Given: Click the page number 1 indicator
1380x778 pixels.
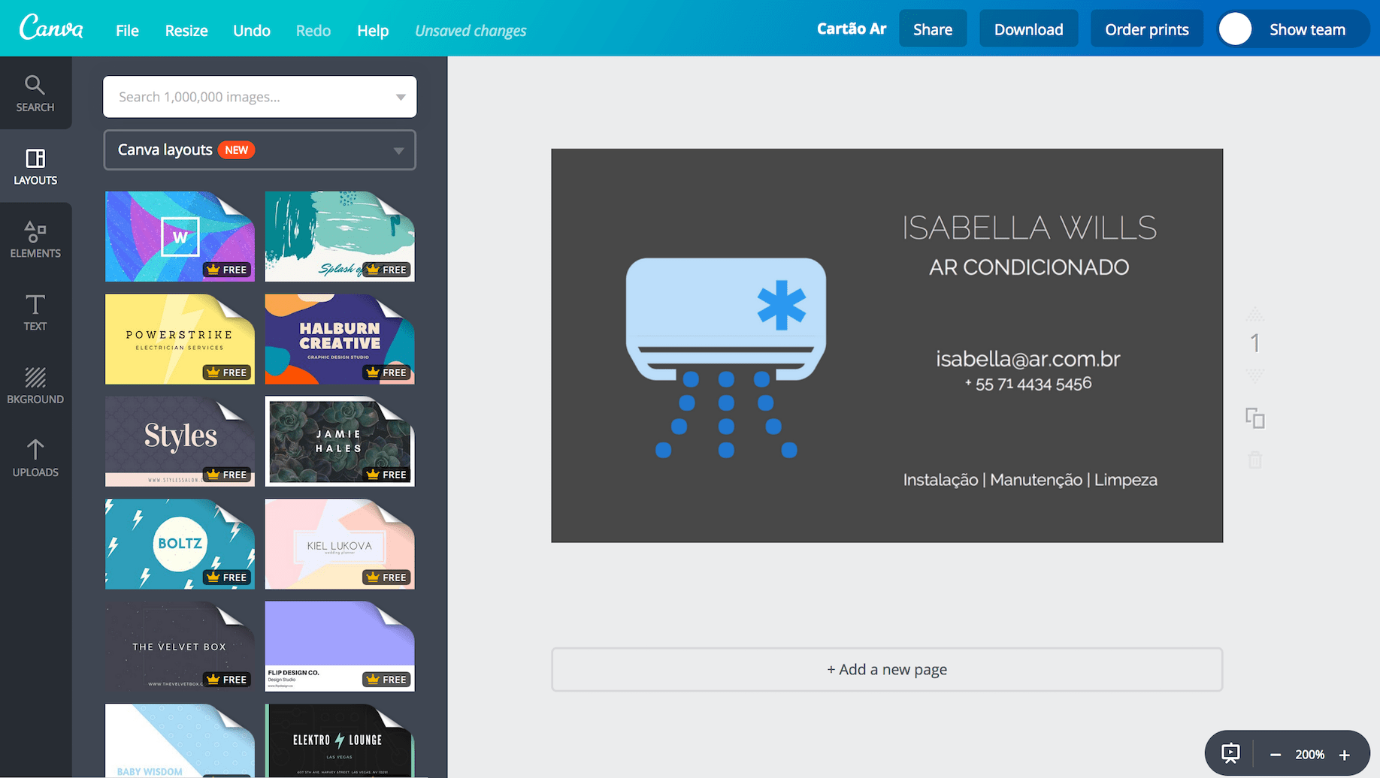Looking at the screenshot, I should click(1254, 343).
